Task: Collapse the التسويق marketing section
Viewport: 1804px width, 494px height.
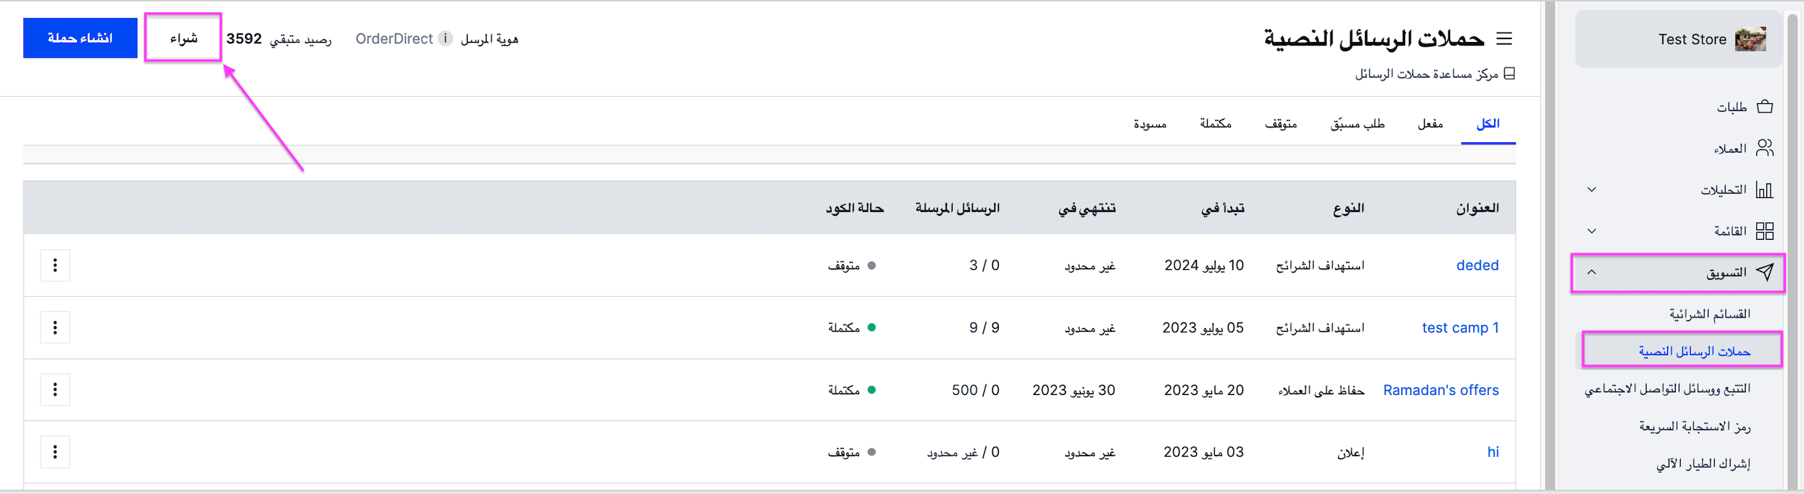Action: point(1592,272)
